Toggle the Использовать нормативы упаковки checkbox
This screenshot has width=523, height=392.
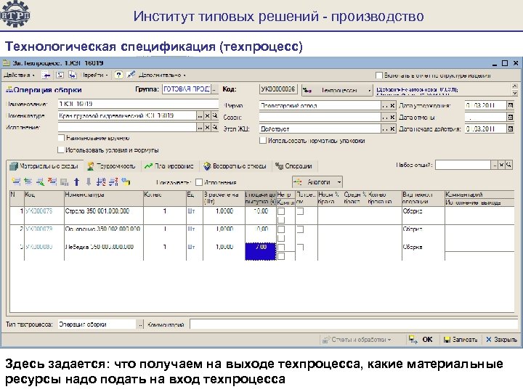(x=263, y=141)
